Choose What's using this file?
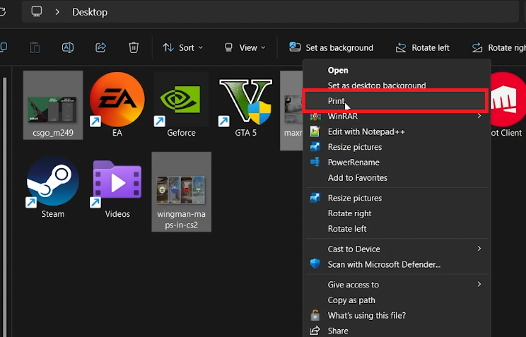Image resolution: width=526 pixels, height=337 pixels. pos(397,316)
